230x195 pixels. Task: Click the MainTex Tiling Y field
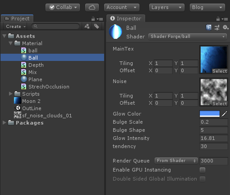coord(189,63)
